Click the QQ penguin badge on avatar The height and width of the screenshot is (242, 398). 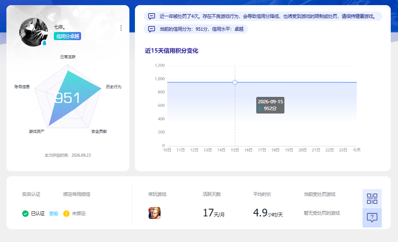44,43
